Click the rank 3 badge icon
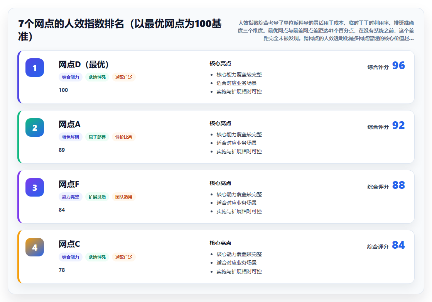Screen dimensions: 432x302 35,187
